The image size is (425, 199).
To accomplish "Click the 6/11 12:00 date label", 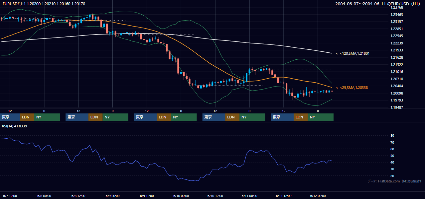I will point(284,196).
